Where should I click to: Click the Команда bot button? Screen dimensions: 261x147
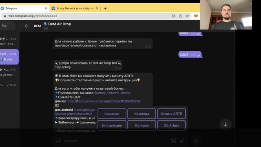tap(142, 114)
